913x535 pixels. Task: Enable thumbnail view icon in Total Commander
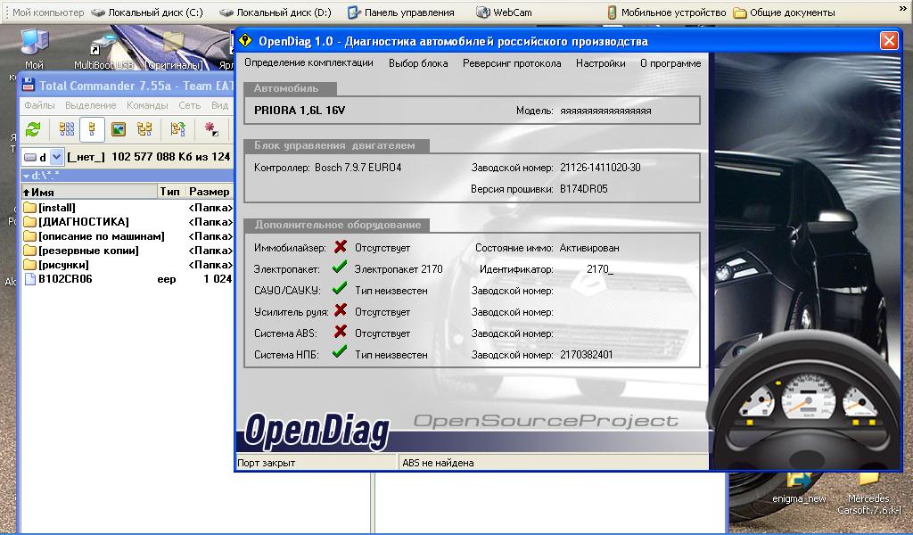pyautogui.click(x=119, y=129)
